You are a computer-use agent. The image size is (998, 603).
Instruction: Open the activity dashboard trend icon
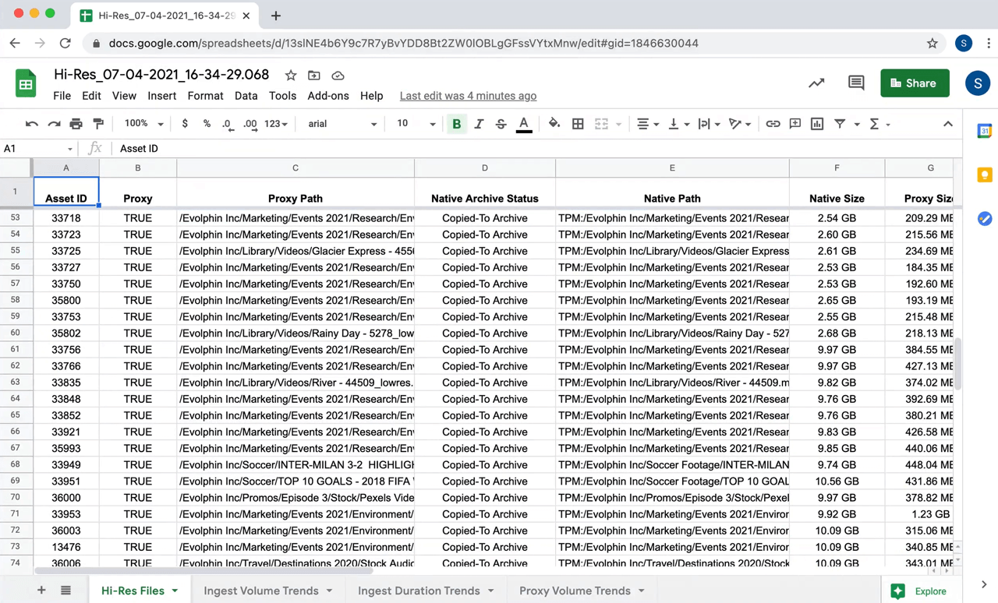point(816,83)
